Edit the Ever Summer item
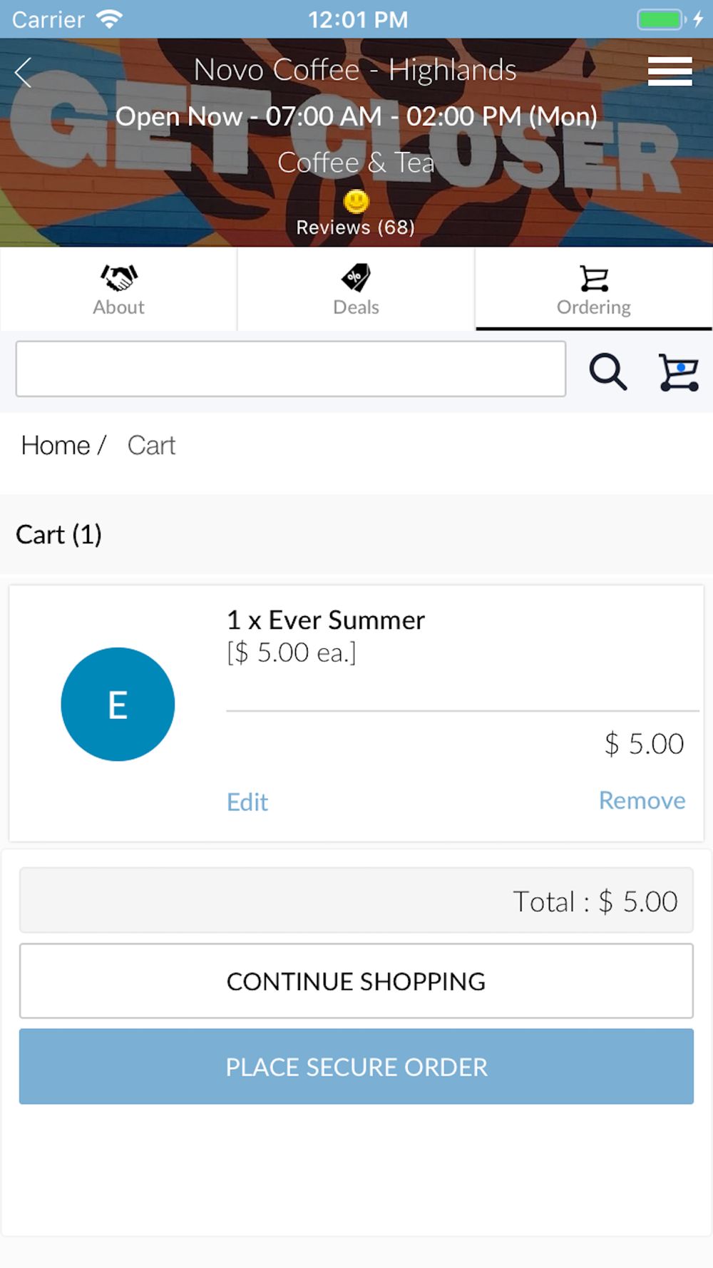713x1268 pixels. pos(247,802)
